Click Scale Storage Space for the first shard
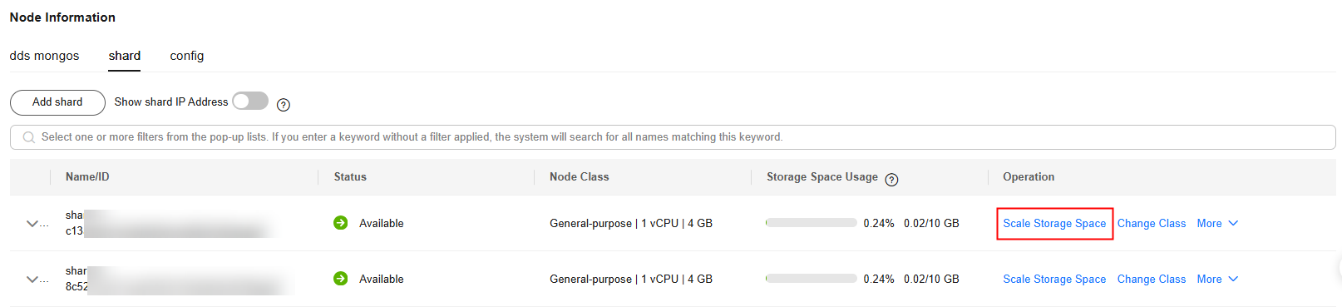Viewport: 1342px width, 307px height. [x=1054, y=223]
